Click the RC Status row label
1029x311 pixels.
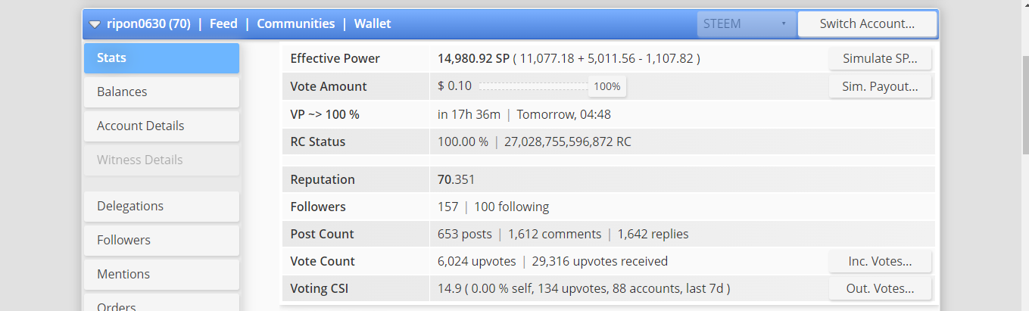318,142
